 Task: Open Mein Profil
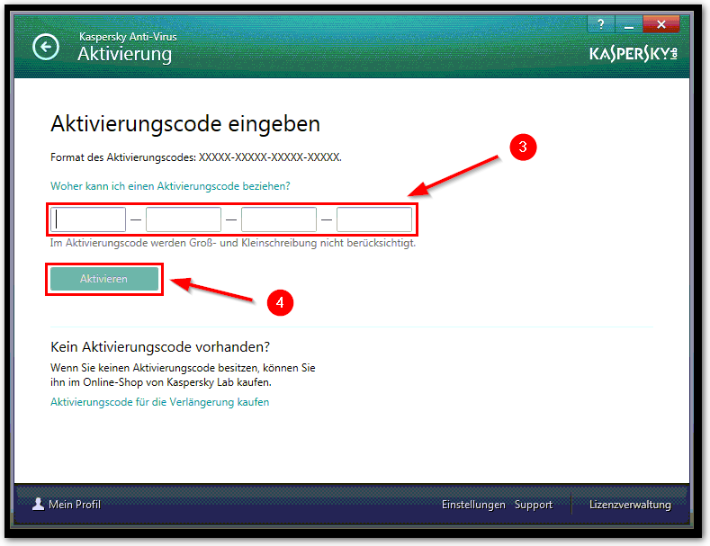coord(75,505)
